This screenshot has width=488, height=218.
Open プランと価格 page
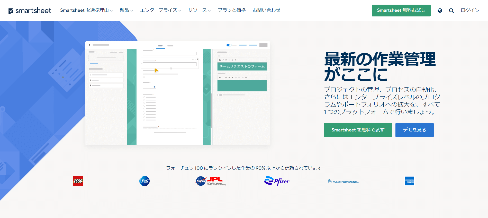[x=232, y=10]
